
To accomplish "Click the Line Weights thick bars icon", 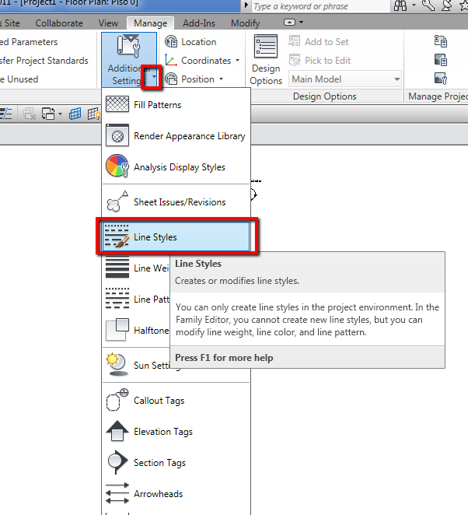I will (117, 268).
